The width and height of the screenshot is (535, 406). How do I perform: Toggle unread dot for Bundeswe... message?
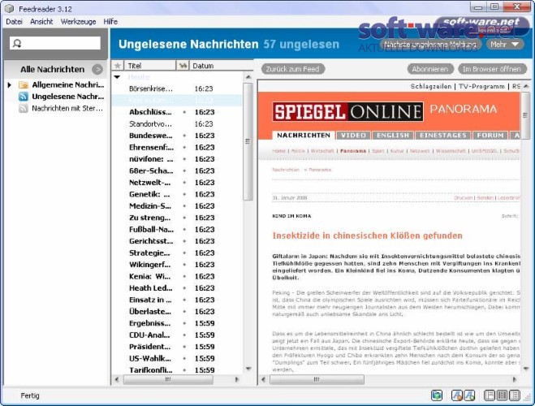[184, 136]
